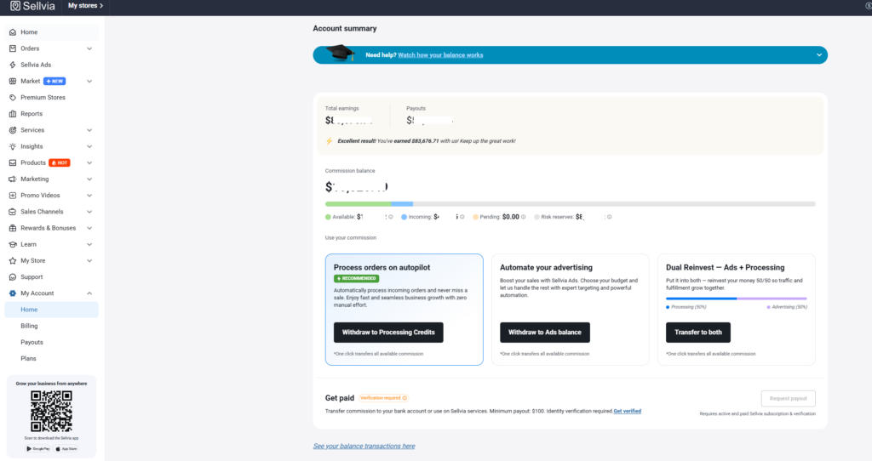Click the Reports icon in sidebar
Screen dimensions: 872x461
tap(13, 114)
